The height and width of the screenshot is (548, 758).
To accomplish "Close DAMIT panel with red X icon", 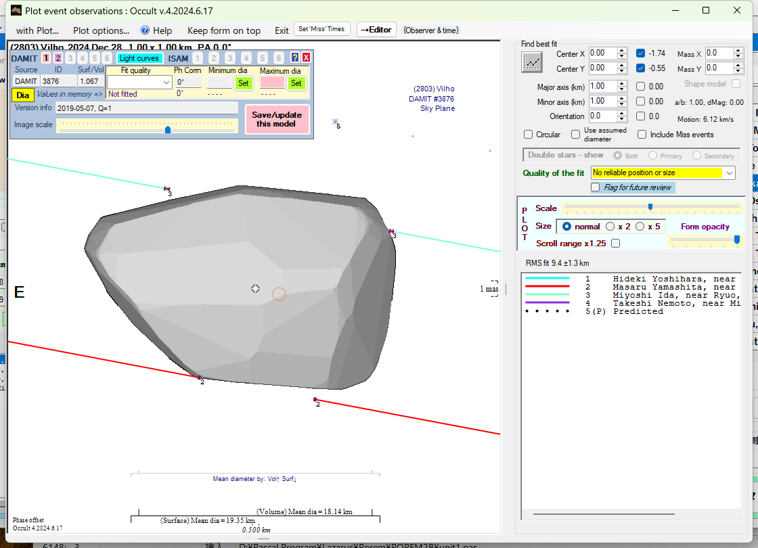I will [306, 58].
